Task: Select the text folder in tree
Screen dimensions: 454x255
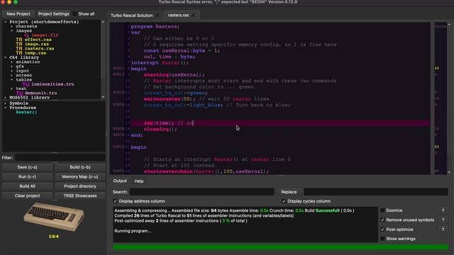Action: click(x=21, y=89)
